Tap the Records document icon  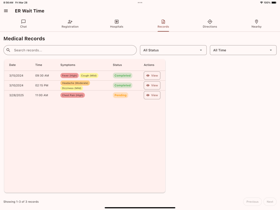tap(163, 22)
